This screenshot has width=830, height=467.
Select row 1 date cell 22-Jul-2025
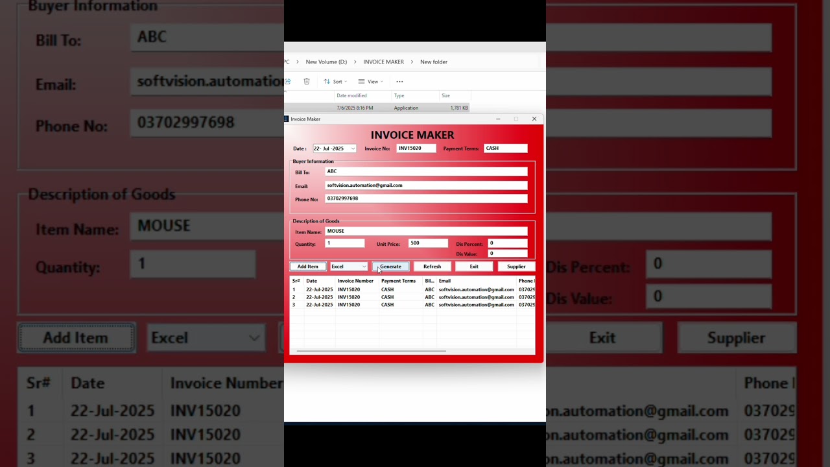click(320, 290)
